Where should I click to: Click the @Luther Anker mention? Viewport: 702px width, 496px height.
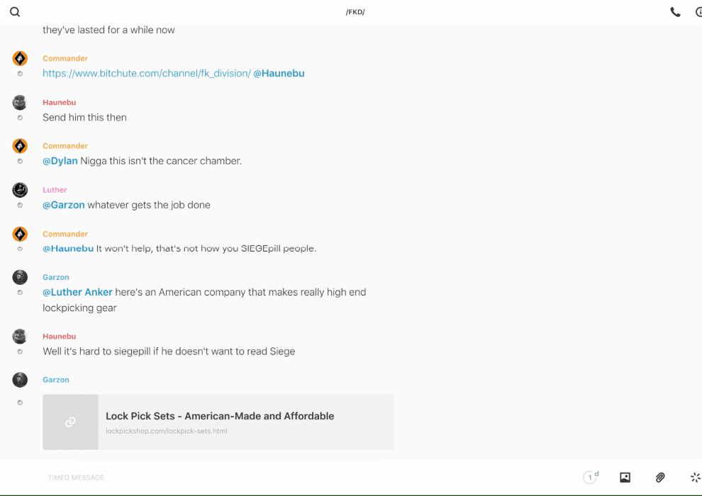coord(77,293)
